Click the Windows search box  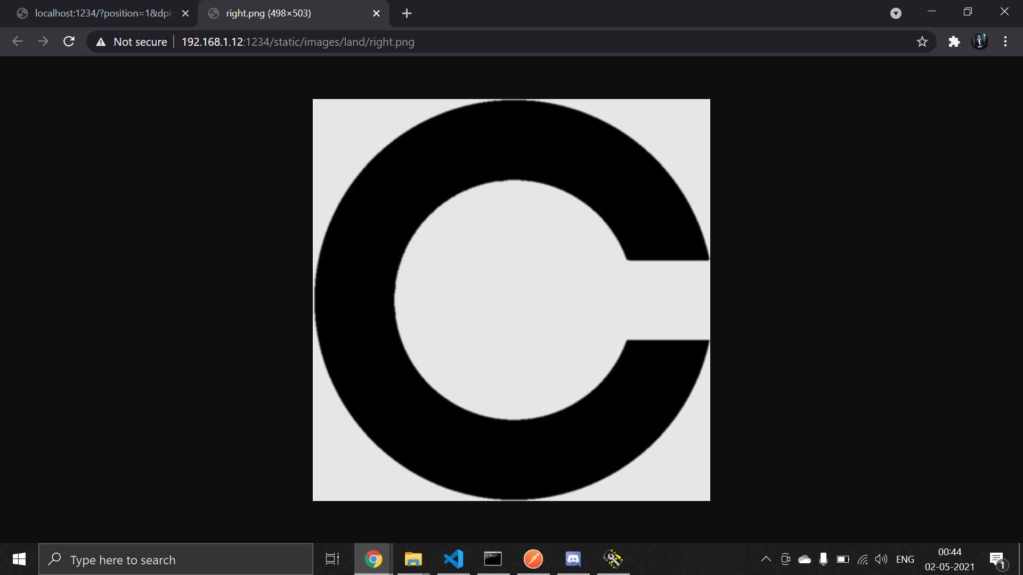(x=176, y=560)
